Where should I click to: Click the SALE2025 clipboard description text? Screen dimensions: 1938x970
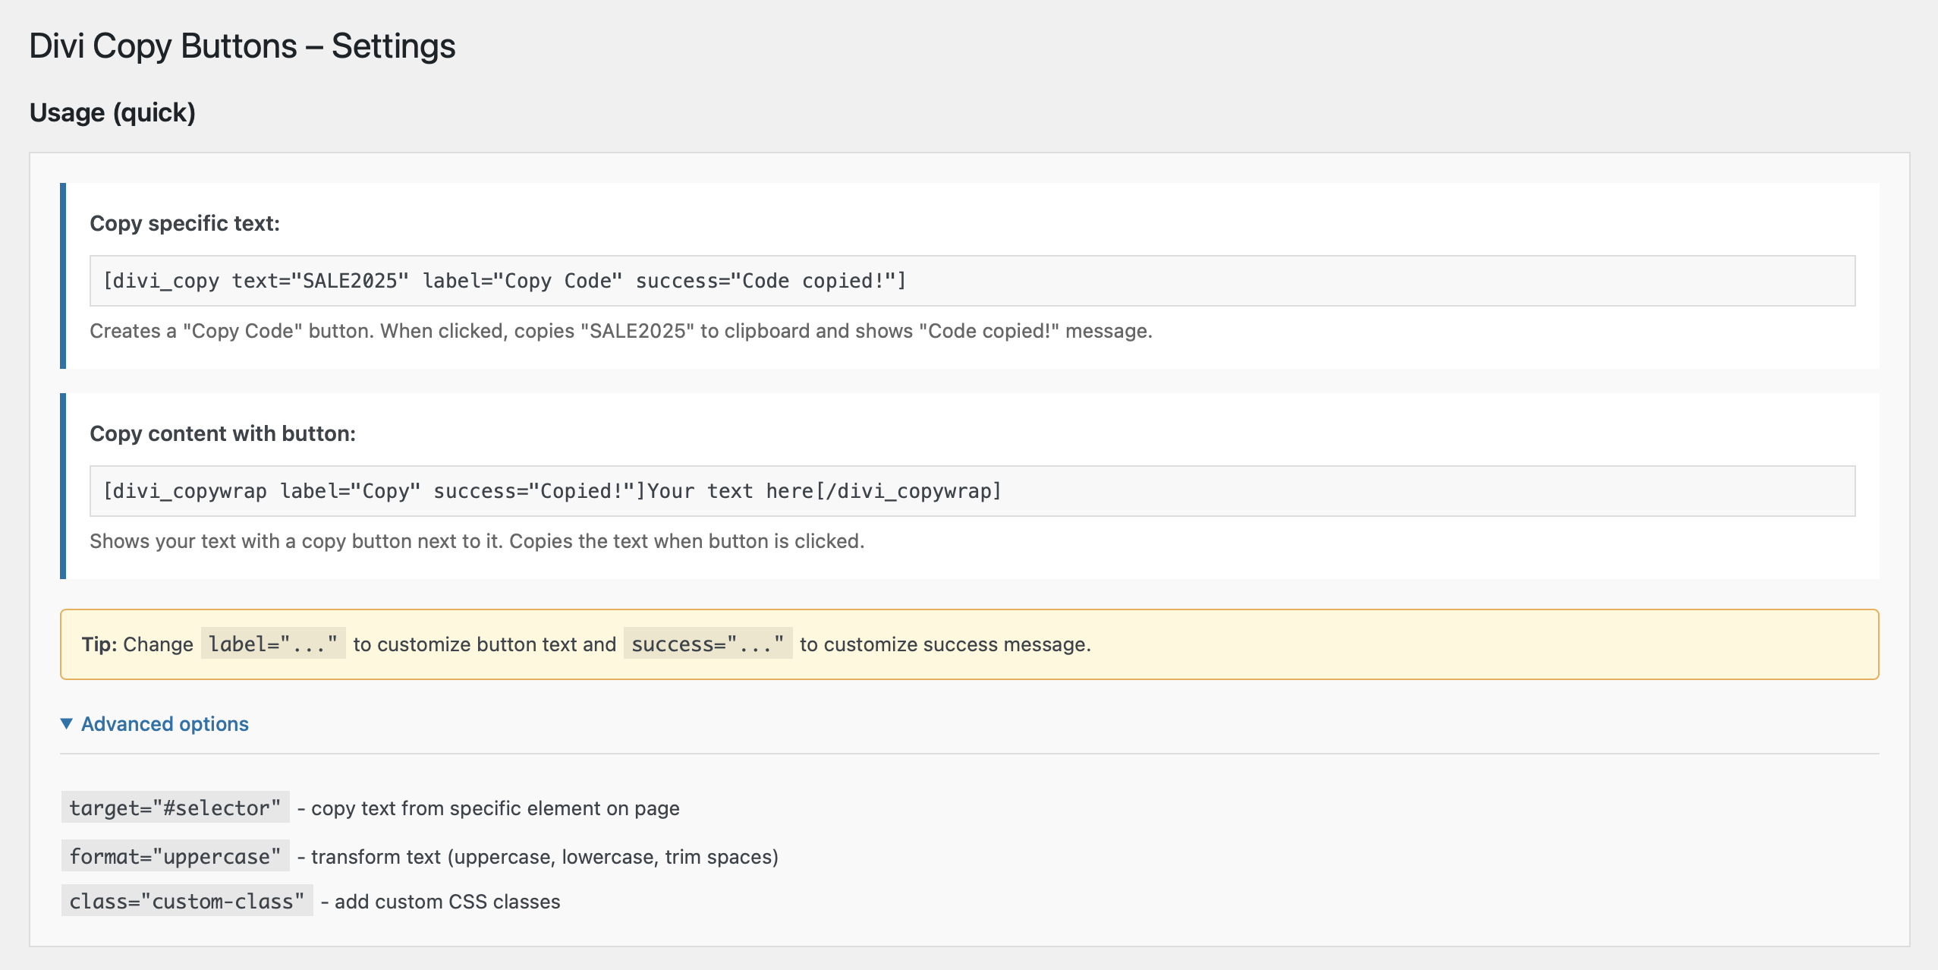pos(620,331)
